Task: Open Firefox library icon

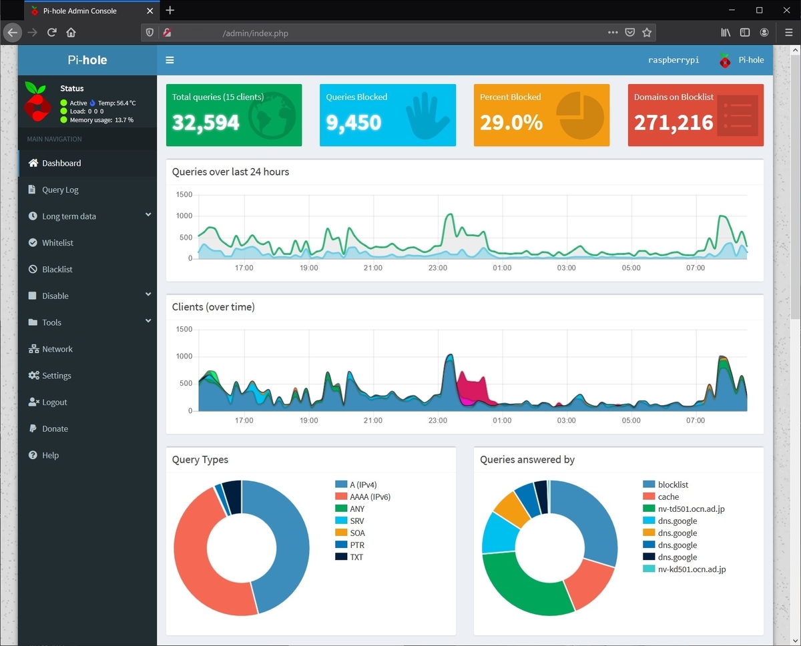Action: pyautogui.click(x=726, y=32)
